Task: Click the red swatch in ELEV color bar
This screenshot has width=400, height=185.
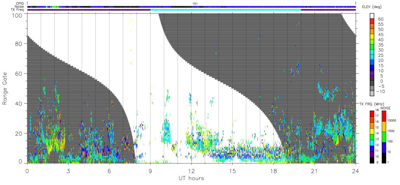Action: 372,21
